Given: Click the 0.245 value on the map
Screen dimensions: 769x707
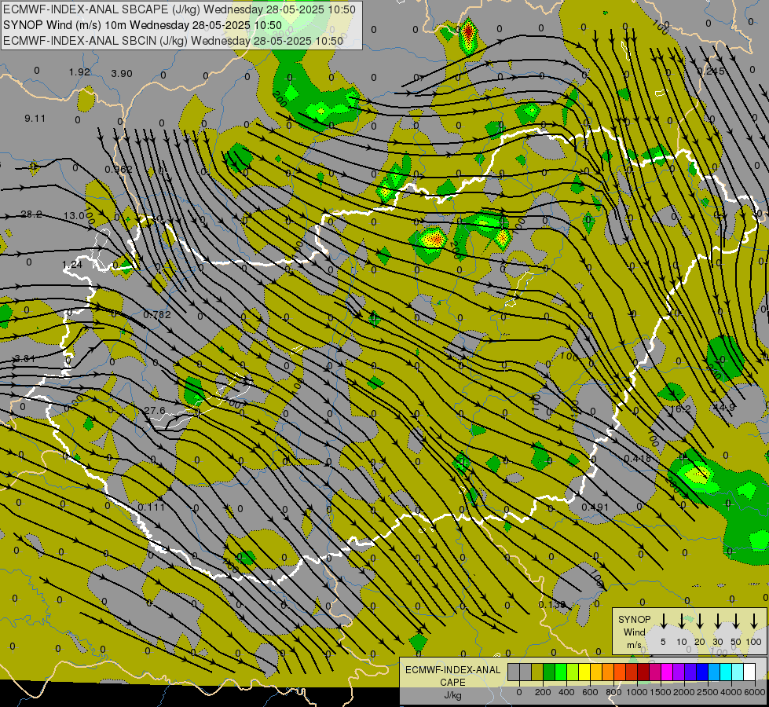Looking at the screenshot, I should (x=711, y=71).
